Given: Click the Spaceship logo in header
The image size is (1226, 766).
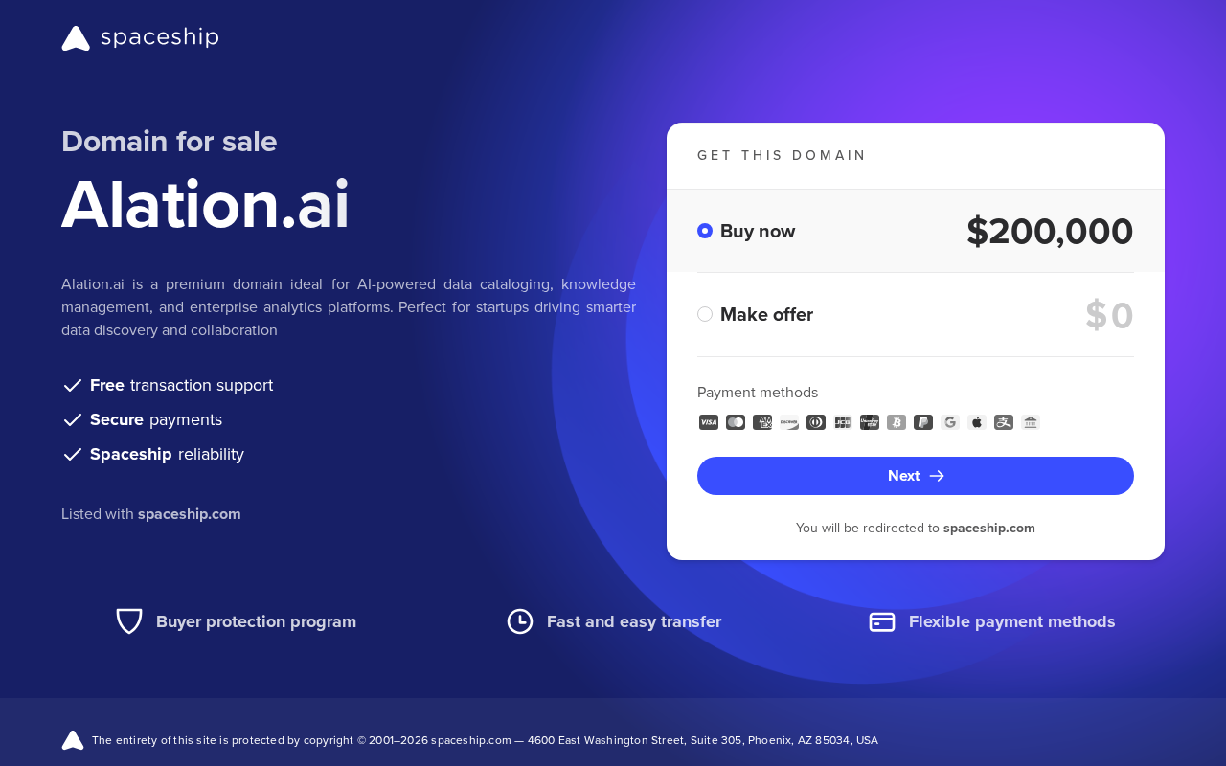Looking at the screenshot, I should pyautogui.click(x=140, y=38).
